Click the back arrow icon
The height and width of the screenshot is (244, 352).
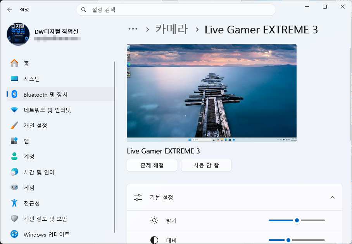[9, 10]
